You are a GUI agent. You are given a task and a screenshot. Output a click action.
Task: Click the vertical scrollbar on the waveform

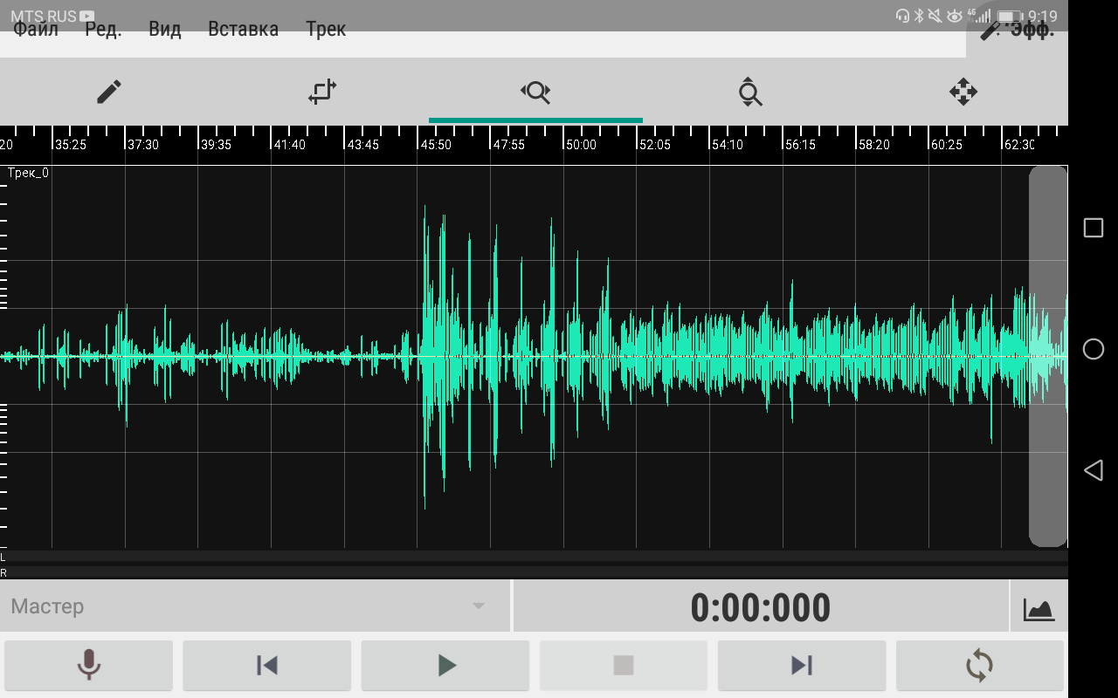(x=1048, y=356)
